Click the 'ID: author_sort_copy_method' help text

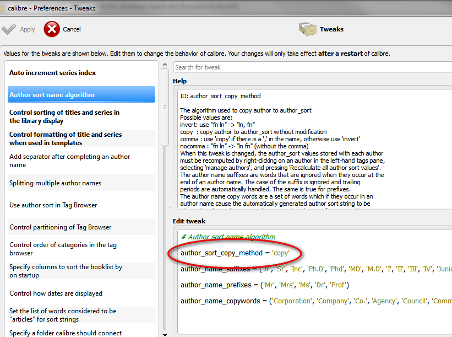[x=220, y=96]
